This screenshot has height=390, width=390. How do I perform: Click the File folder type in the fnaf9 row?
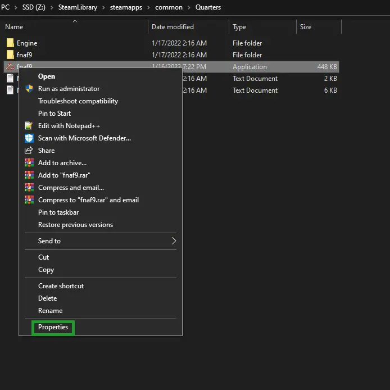point(247,55)
